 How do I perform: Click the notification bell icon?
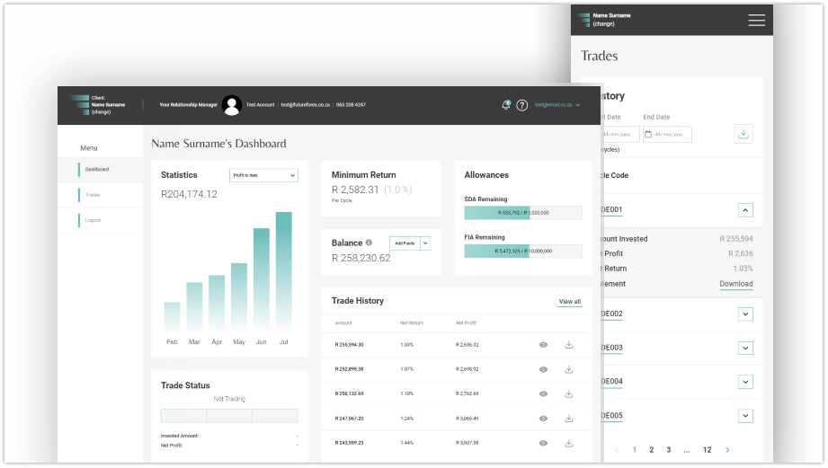pos(506,105)
